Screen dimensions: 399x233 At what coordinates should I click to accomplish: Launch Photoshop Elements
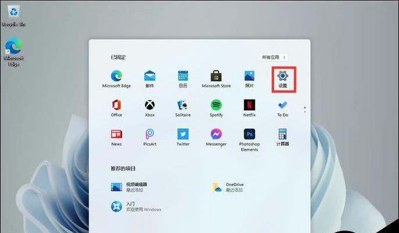pos(250,140)
